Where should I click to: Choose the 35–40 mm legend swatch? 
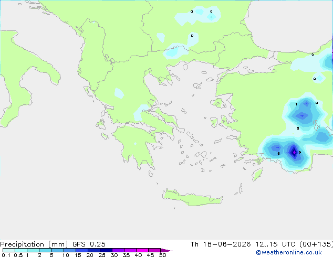130,250
